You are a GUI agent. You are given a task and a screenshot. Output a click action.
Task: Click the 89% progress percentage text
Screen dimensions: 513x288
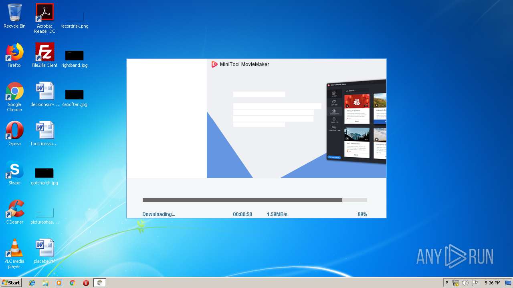click(x=362, y=214)
